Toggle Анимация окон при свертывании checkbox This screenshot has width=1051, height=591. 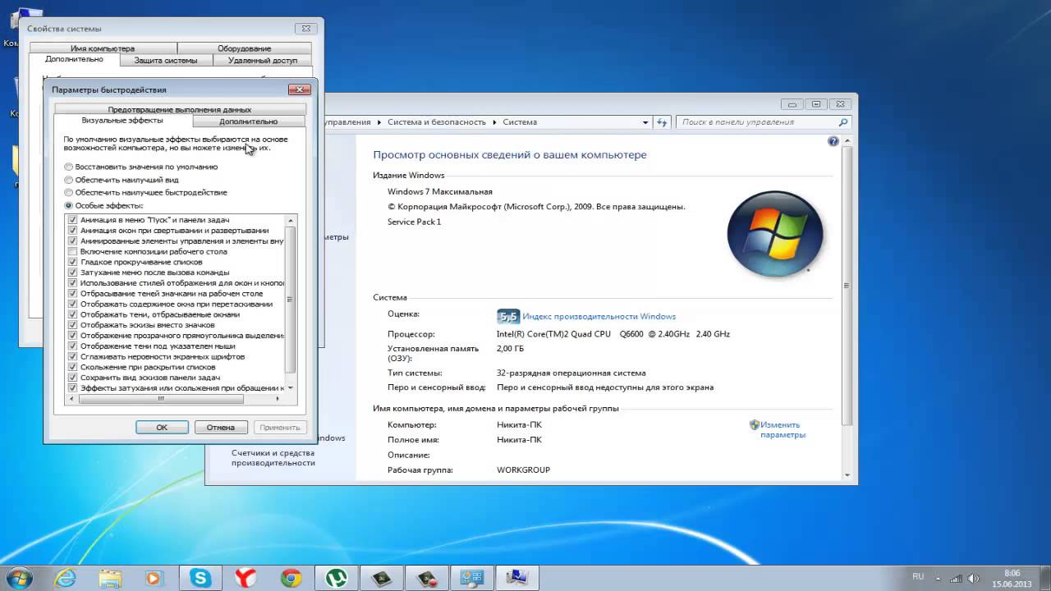[x=73, y=231]
